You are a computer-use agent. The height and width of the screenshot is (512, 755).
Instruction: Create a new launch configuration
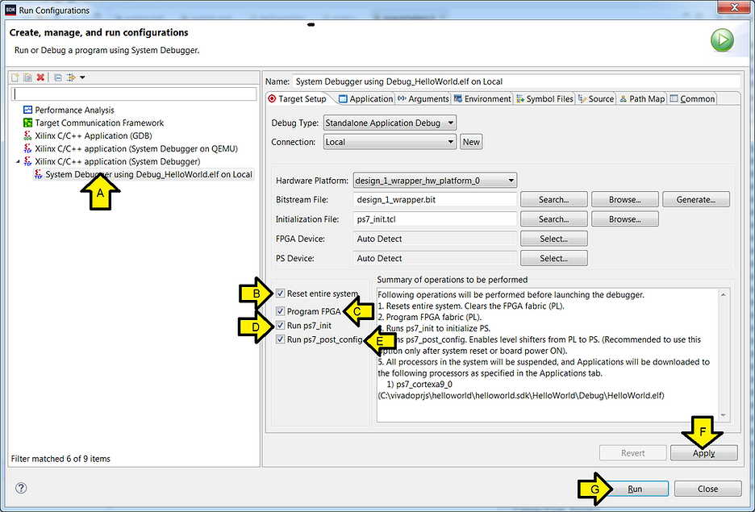[15, 77]
